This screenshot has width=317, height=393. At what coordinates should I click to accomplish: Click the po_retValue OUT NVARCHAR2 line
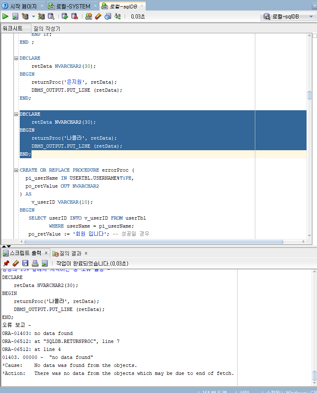pos(62,186)
